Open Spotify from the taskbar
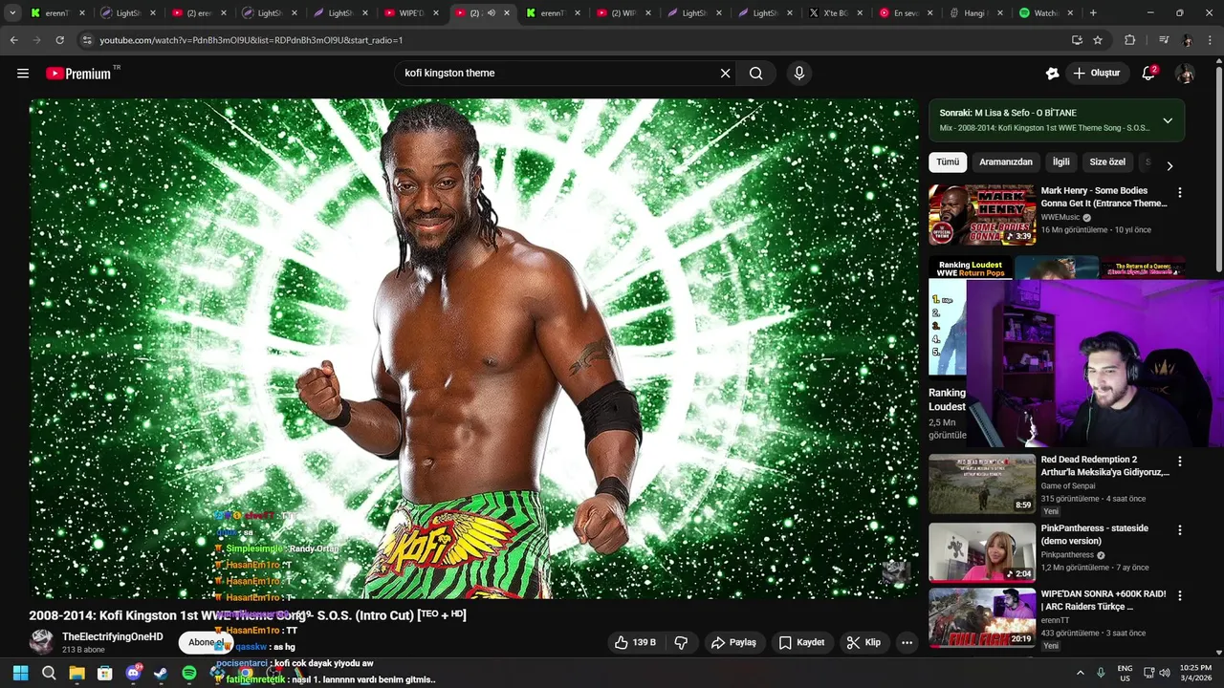This screenshot has width=1224, height=688. (x=189, y=673)
